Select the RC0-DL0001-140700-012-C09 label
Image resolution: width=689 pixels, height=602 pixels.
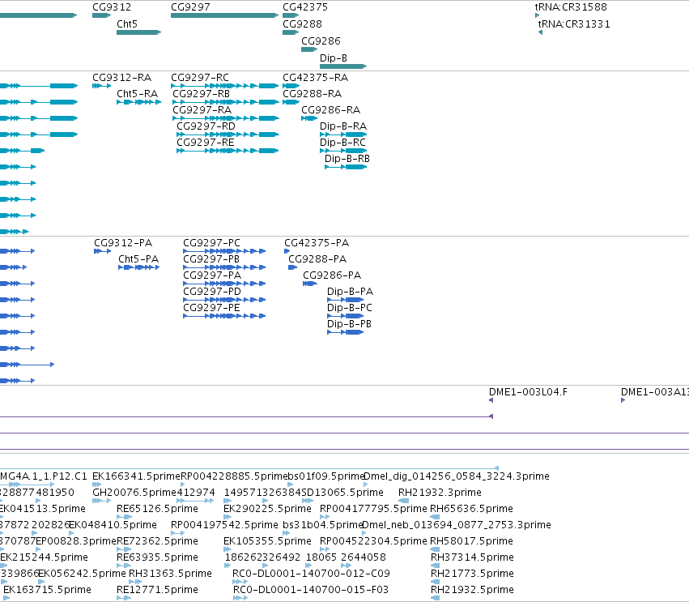[x=311, y=574]
